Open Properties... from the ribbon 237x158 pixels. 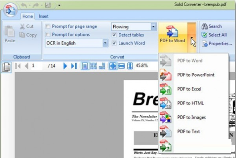coord(217,44)
